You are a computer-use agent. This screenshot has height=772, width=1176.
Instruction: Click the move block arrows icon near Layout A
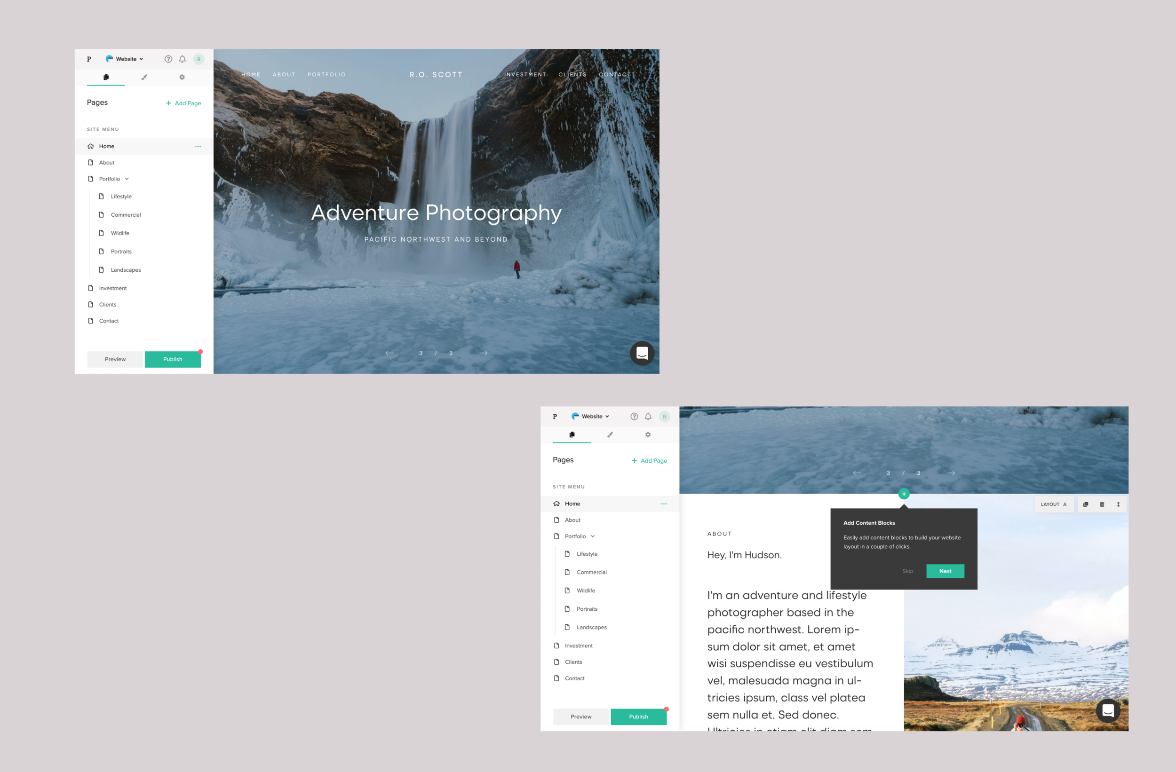tap(1118, 504)
